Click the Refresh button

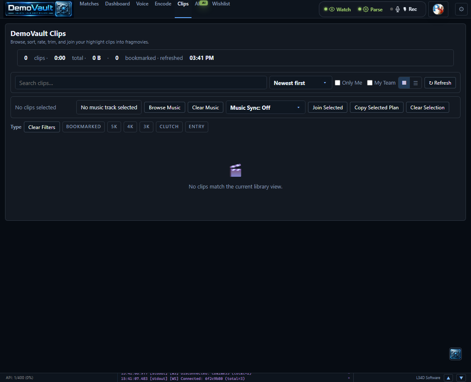[x=440, y=83]
